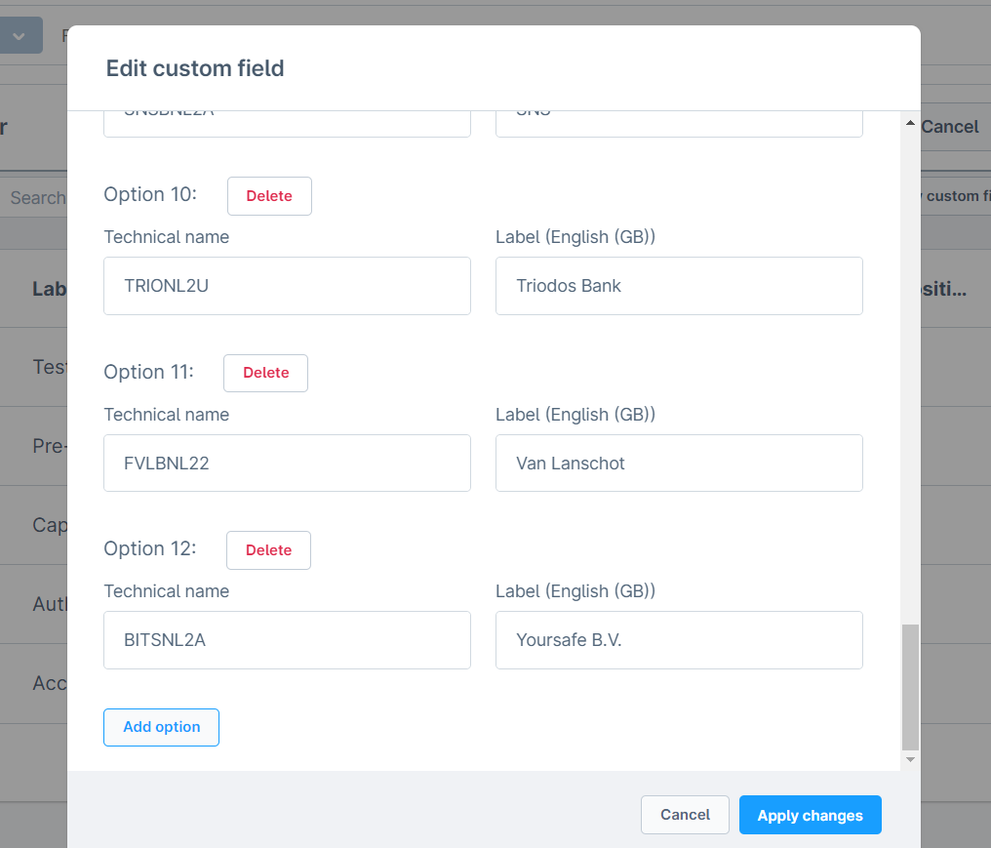Image resolution: width=991 pixels, height=848 pixels.
Task: Click the scrollbar down arrow in dialog
Action: tap(910, 759)
